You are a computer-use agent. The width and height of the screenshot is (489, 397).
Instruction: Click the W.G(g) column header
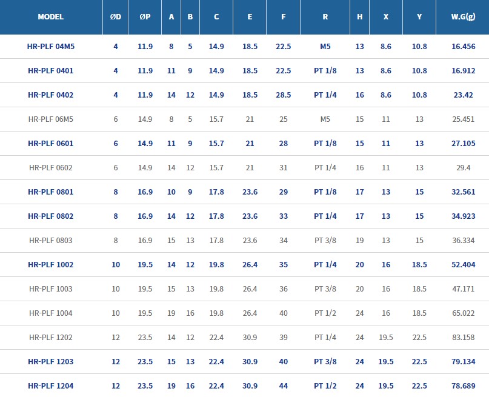coord(462,17)
